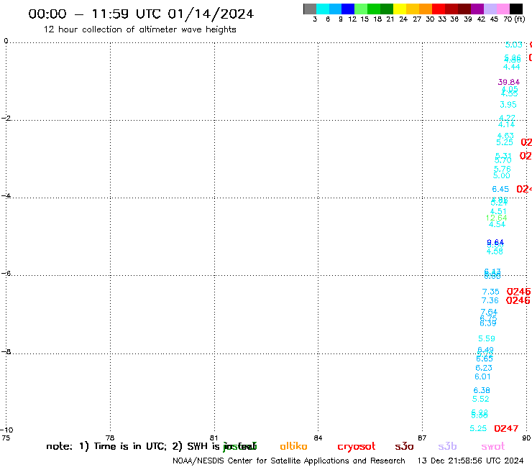Select the 7.64 wave height value
The height and width of the screenshot is (467, 532).
tap(489, 312)
